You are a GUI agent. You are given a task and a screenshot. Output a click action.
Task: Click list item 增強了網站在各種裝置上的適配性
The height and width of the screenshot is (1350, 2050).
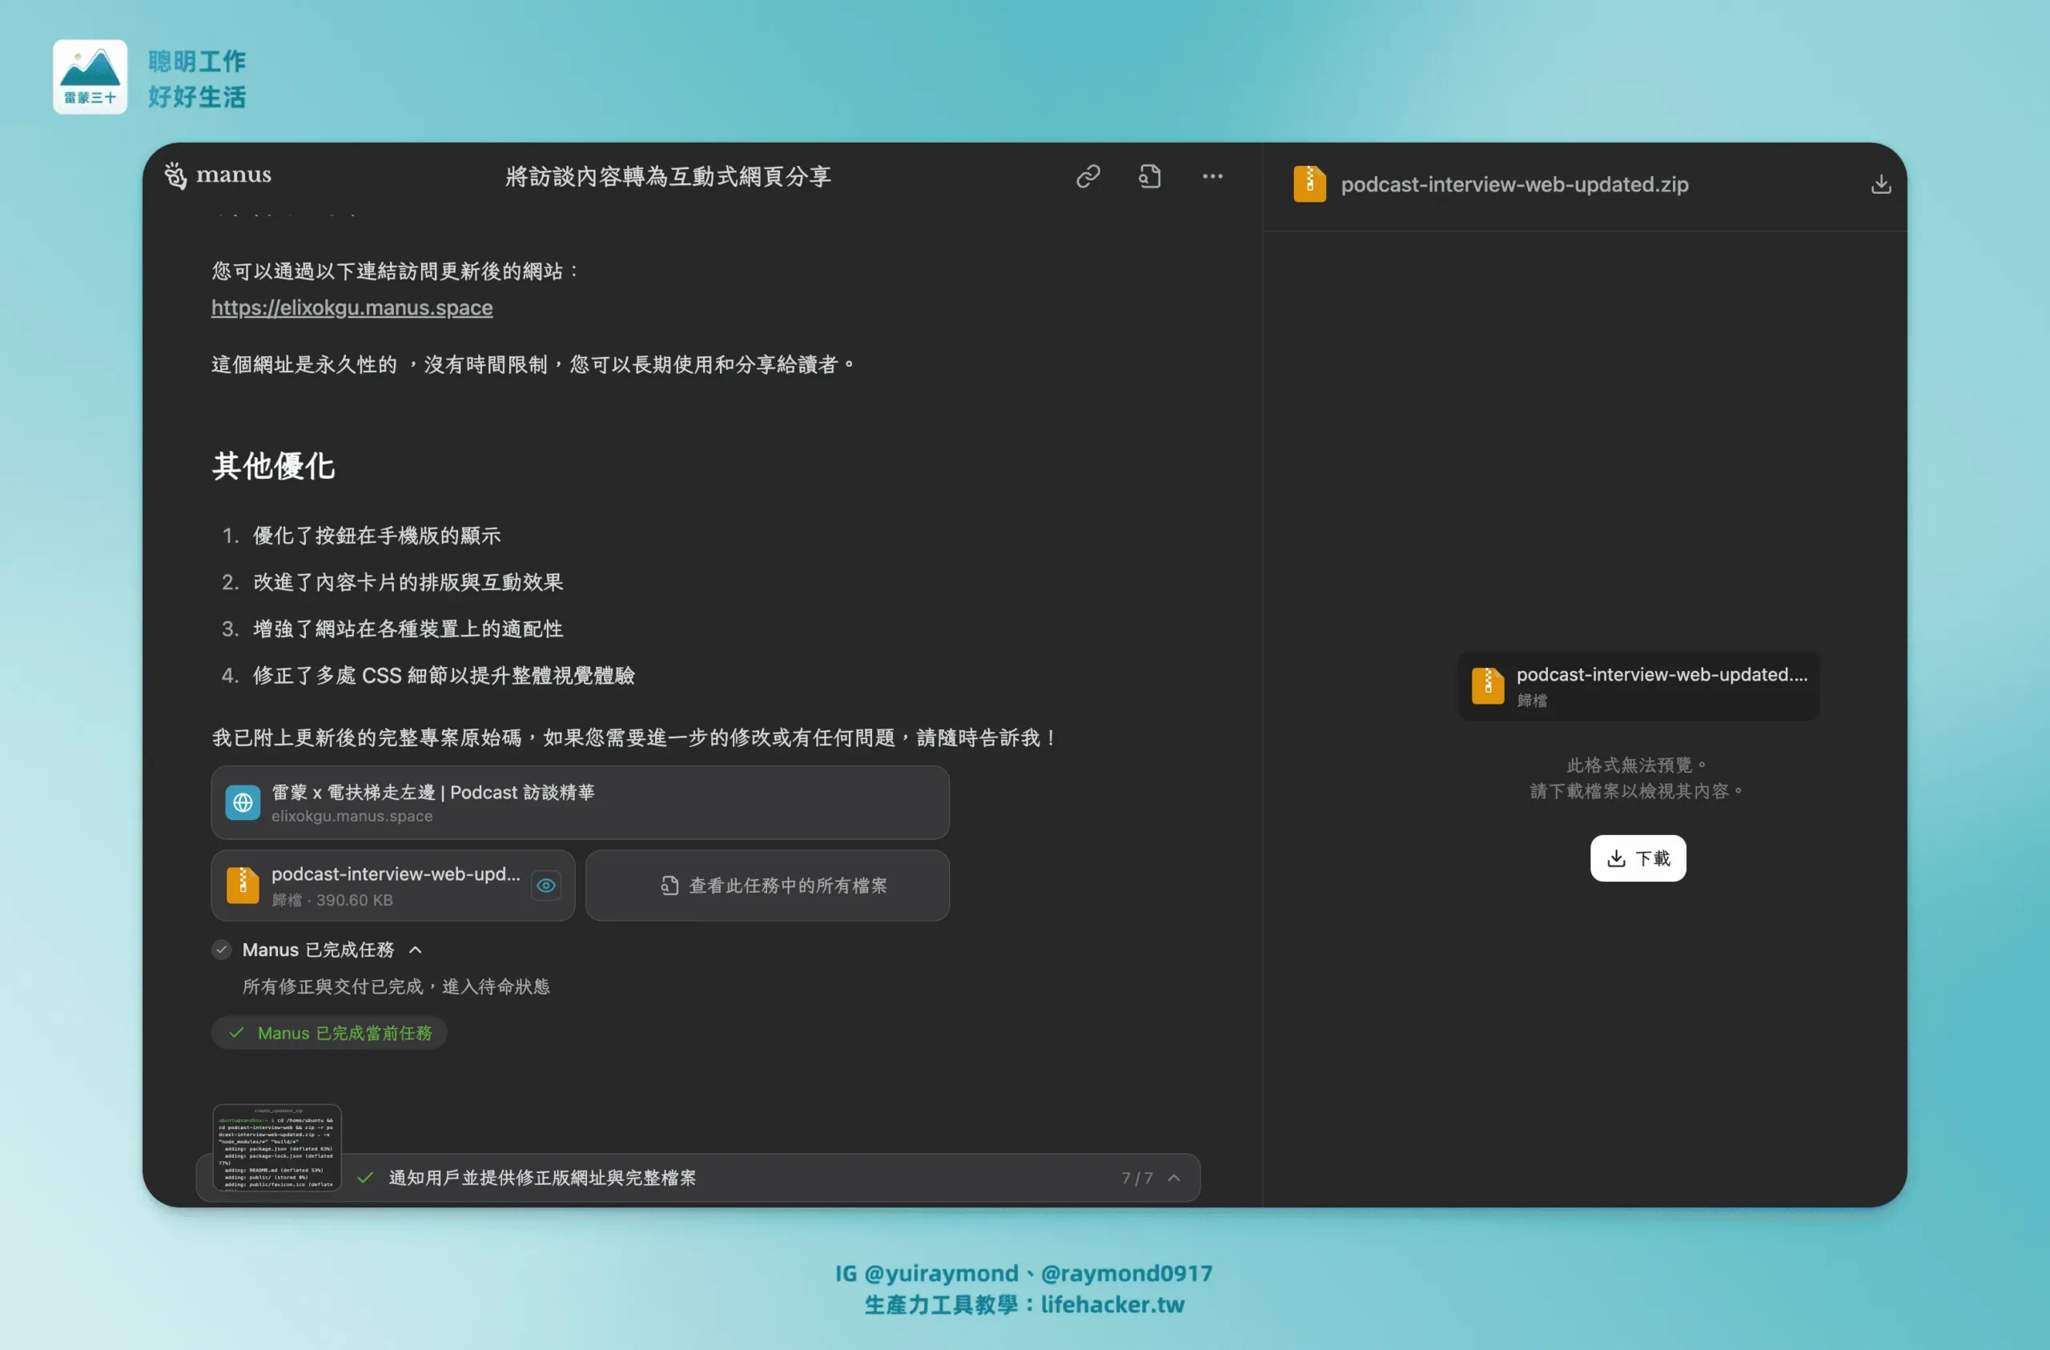pyautogui.click(x=408, y=629)
